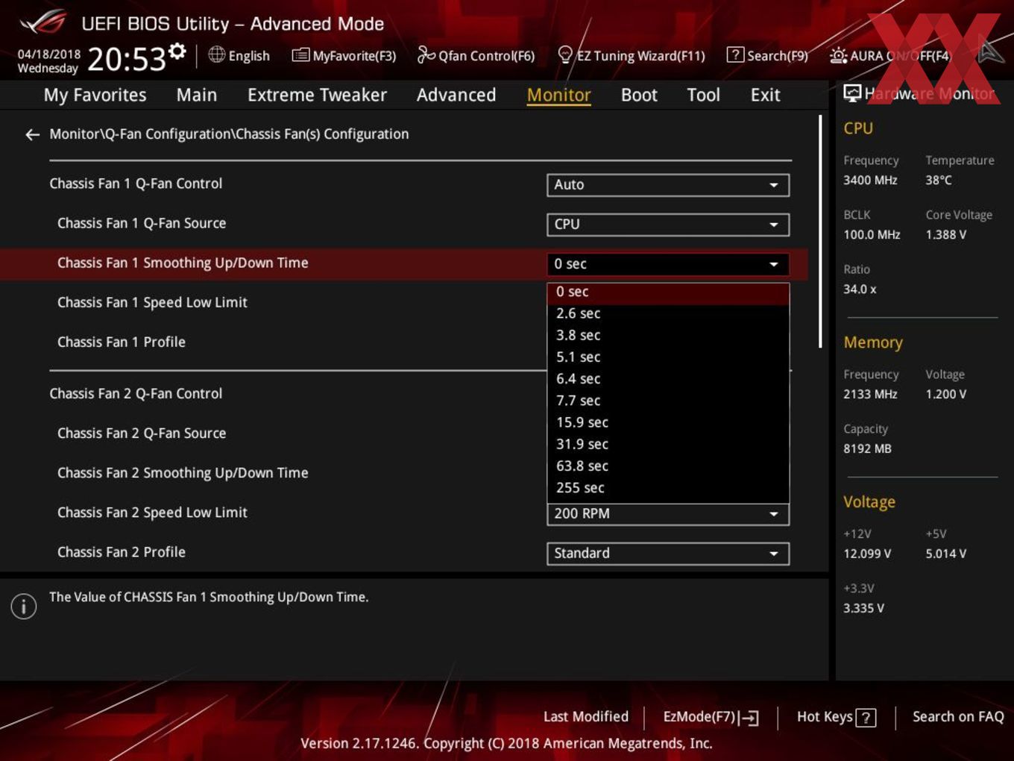Click the 3400 MHz CPU frequency value
Screen dimensions: 1014x761
click(x=870, y=180)
